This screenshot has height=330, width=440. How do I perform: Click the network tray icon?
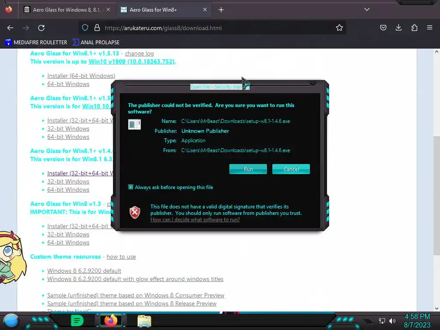pyautogui.click(x=382, y=321)
